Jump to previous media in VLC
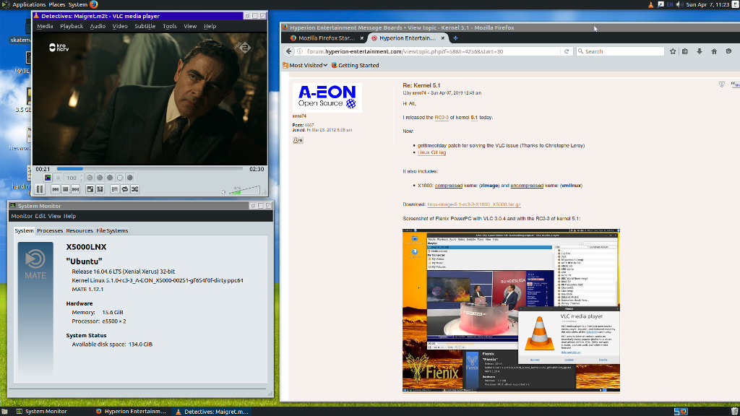 55,189
